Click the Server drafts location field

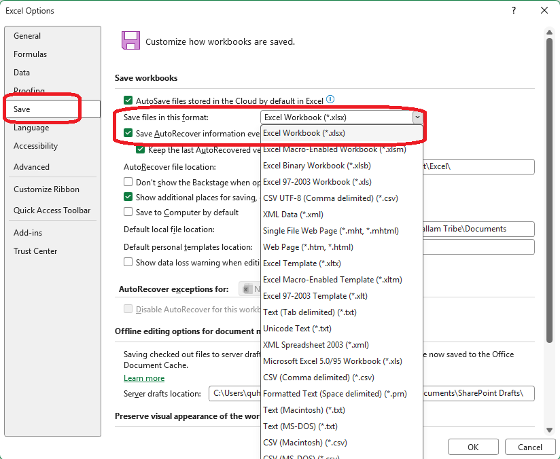click(372, 393)
